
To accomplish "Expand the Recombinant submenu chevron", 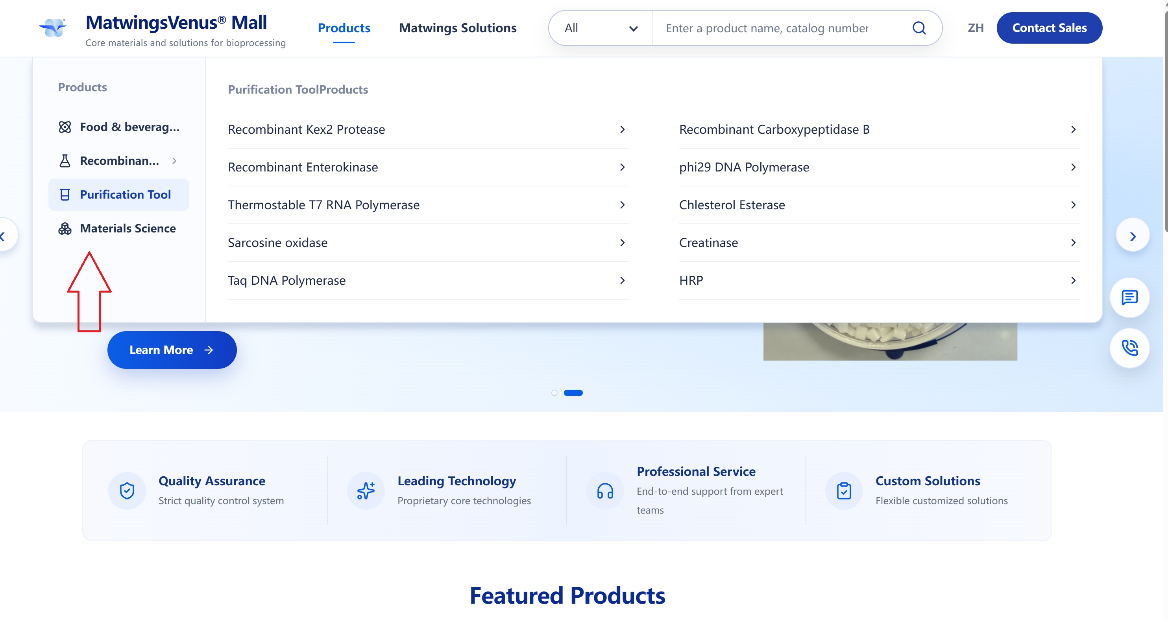I will (174, 161).
